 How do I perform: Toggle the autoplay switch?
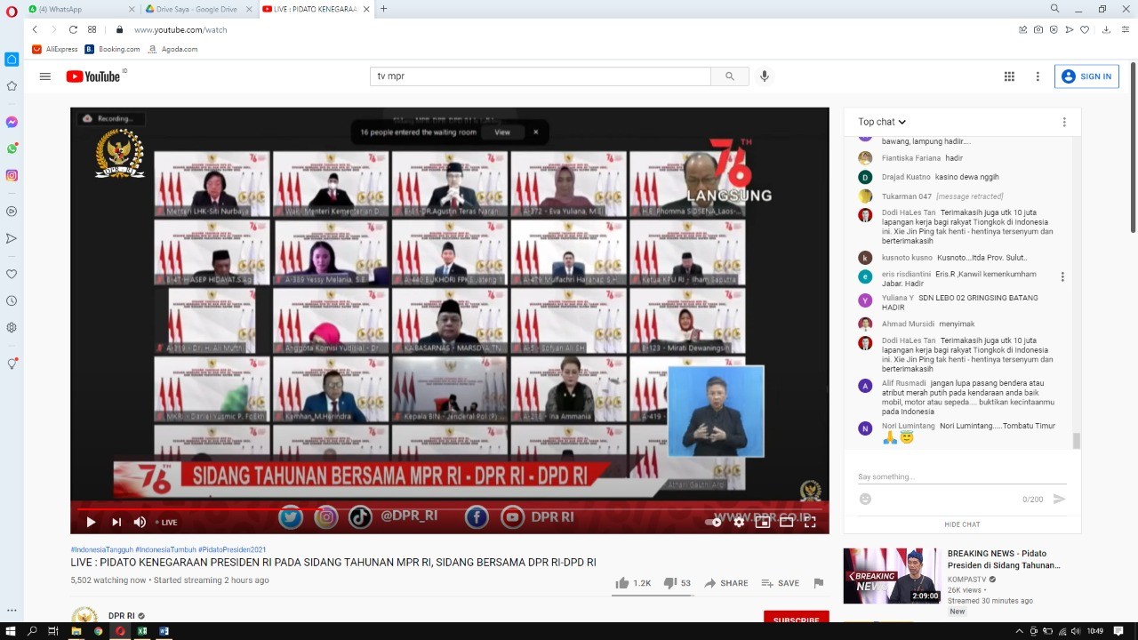click(x=713, y=522)
